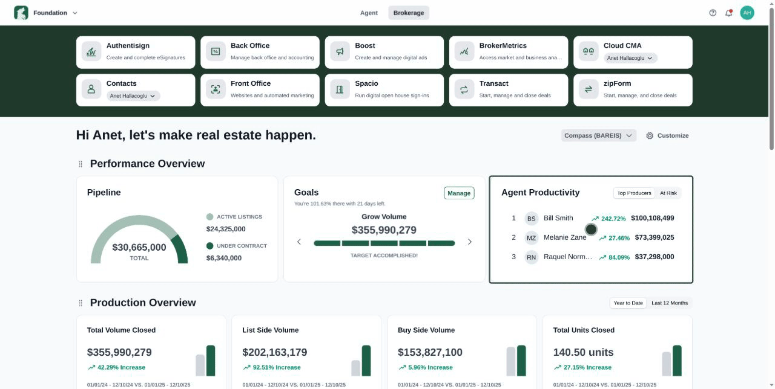
Task: Click the Authentisign signature icon
Action: click(91, 52)
